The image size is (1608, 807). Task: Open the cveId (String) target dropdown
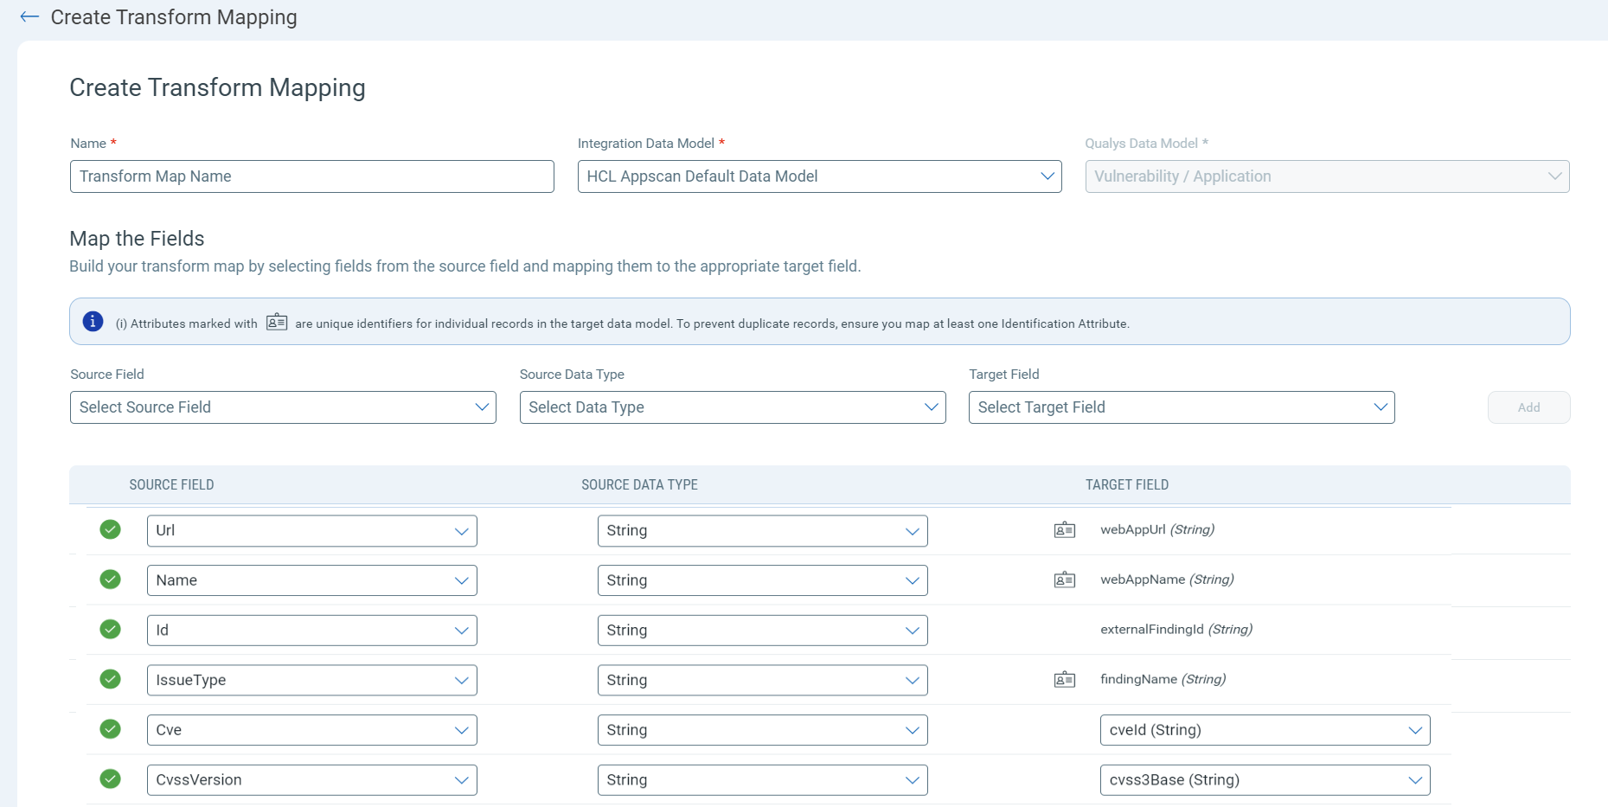point(1264,730)
